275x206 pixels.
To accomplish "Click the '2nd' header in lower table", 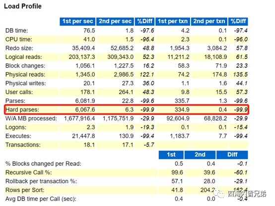I will (x=200, y=154).
